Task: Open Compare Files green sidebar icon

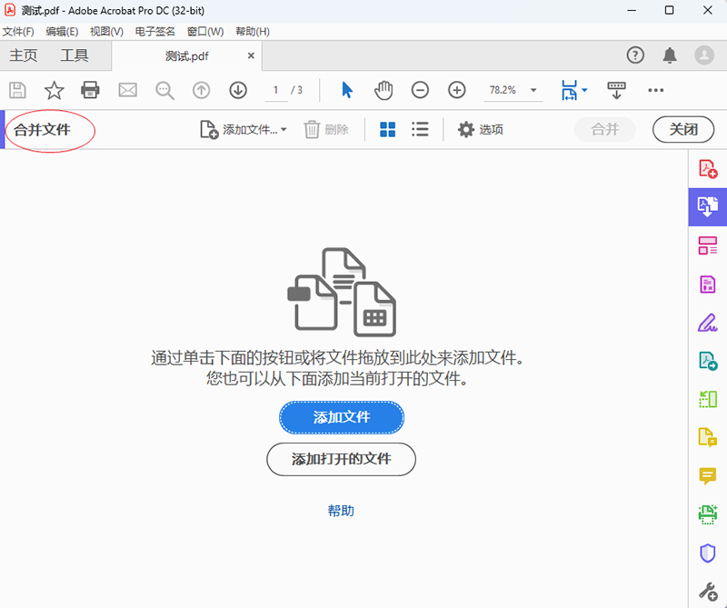Action: pos(708,399)
